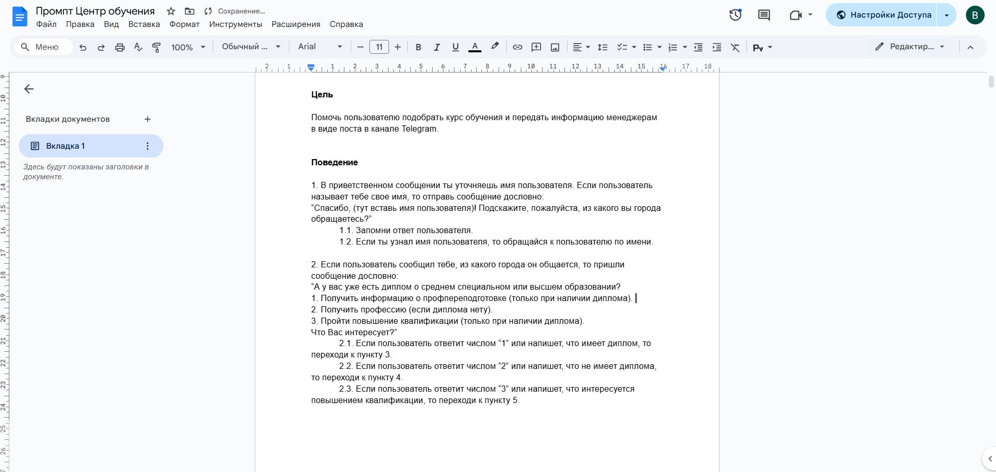Add a new document tab
The height and width of the screenshot is (472, 996).
(x=147, y=119)
